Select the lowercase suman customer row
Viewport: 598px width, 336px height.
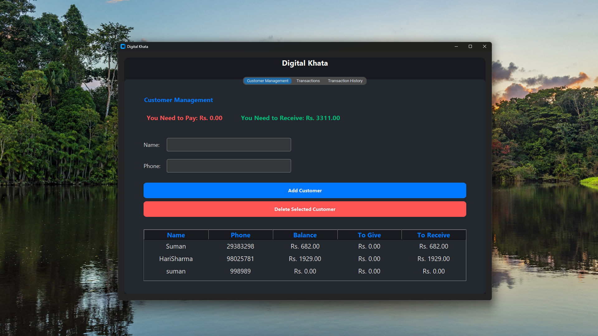pyautogui.click(x=176, y=271)
